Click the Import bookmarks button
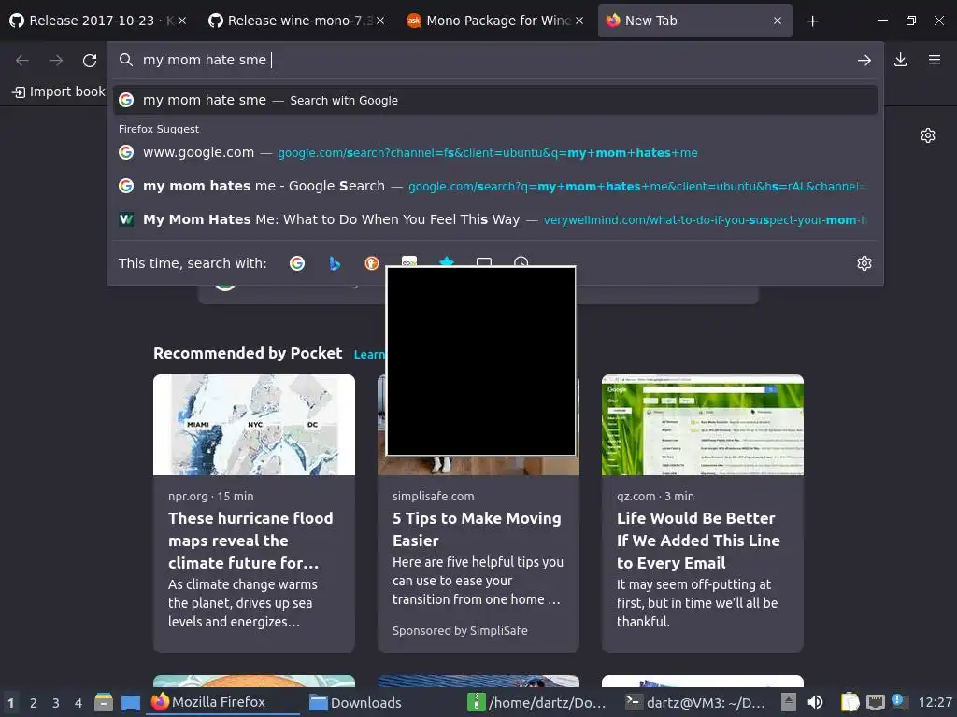957x717 pixels. pyautogui.click(x=59, y=91)
